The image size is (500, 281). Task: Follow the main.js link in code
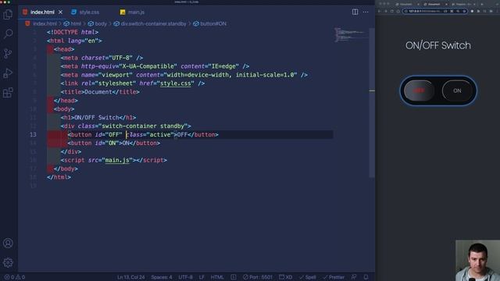[117, 160]
